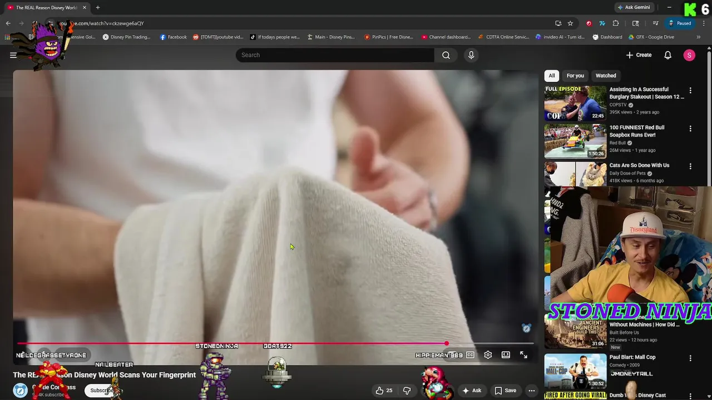Click the video progress bar scrubber
Image resolution: width=712 pixels, height=400 pixels.
pos(447,343)
